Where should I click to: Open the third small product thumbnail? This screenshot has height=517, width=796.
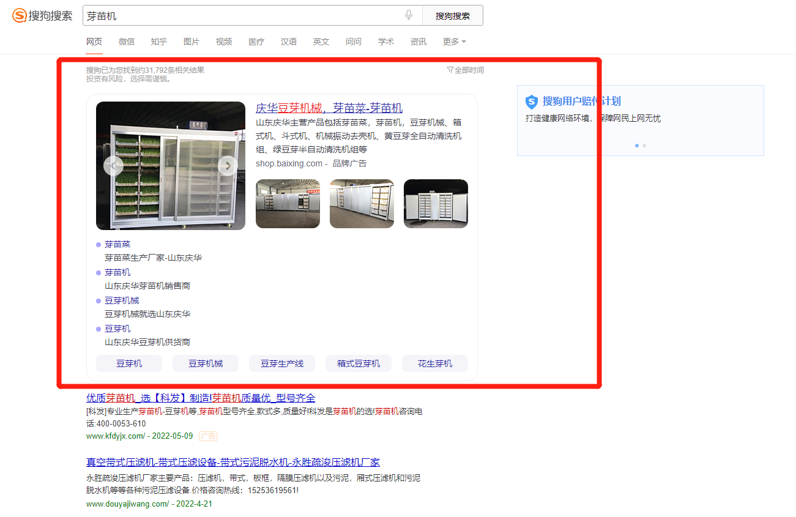coord(436,204)
